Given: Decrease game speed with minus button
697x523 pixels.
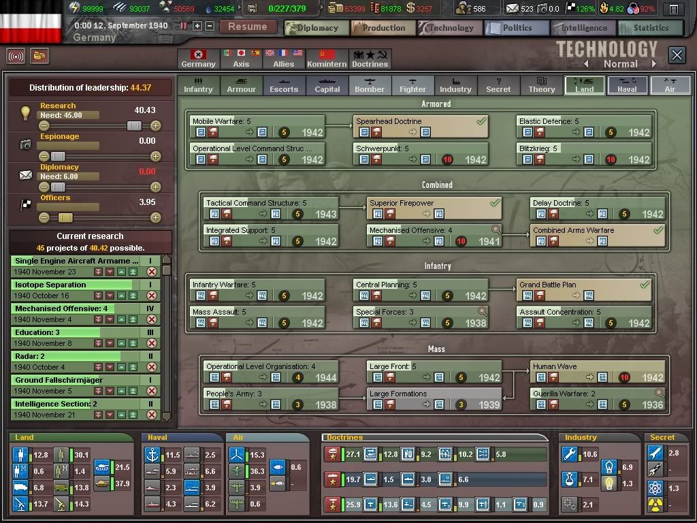Looking at the screenshot, I should pyautogui.click(x=210, y=27).
